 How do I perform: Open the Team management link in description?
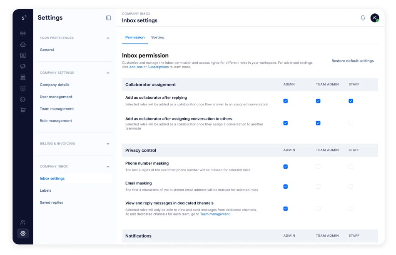pos(214,214)
